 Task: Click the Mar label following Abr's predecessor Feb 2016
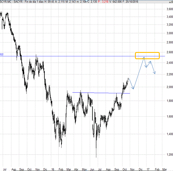tap(69, 169)
